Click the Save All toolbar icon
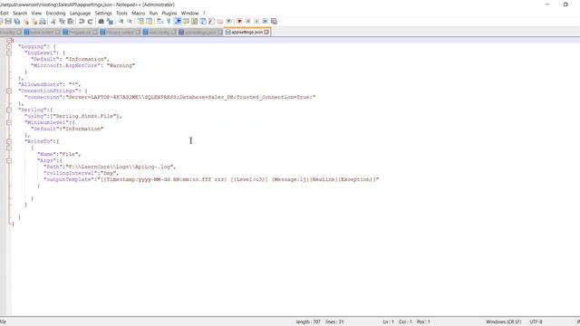This screenshot has height=326, width=580. coord(17,22)
